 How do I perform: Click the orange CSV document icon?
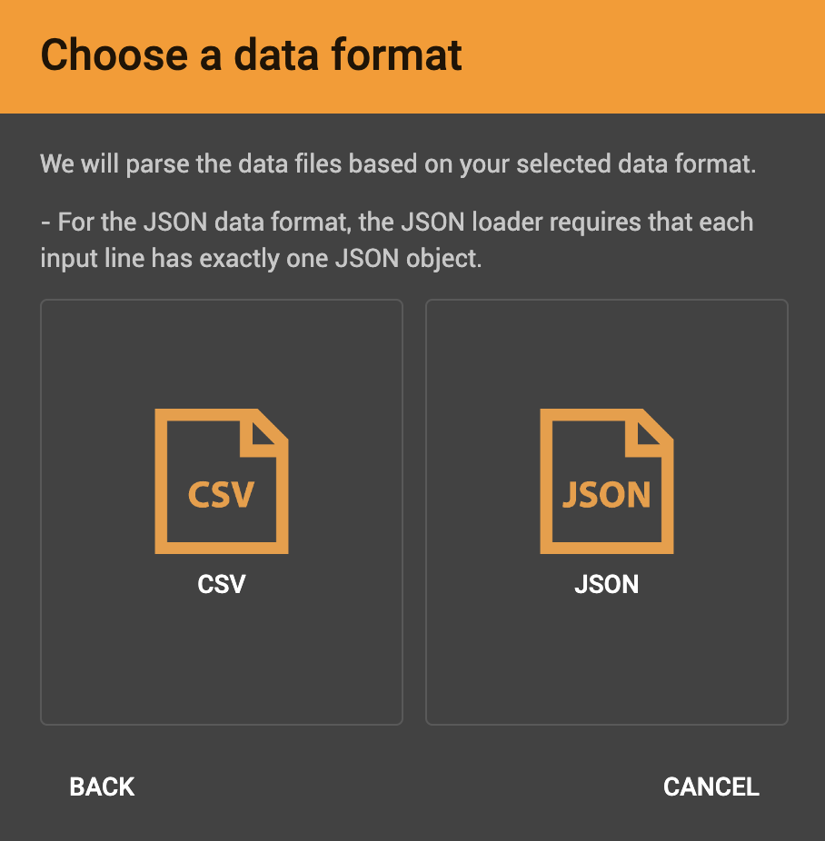(222, 481)
